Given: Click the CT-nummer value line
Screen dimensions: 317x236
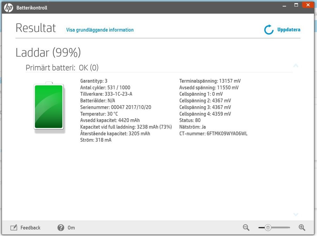Looking at the screenshot, I should tap(213, 133).
